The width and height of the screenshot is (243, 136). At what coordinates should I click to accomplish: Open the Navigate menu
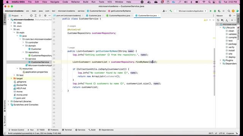click(x=55, y=2)
